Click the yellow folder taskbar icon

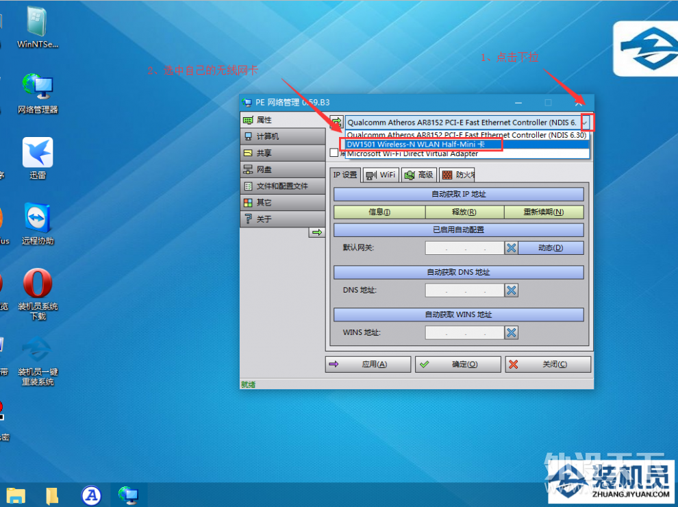(x=52, y=495)
